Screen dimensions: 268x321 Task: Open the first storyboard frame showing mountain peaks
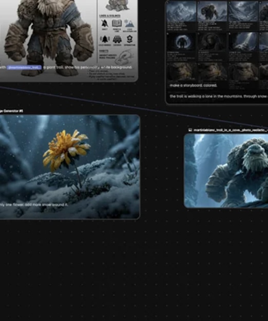point(181,11)
